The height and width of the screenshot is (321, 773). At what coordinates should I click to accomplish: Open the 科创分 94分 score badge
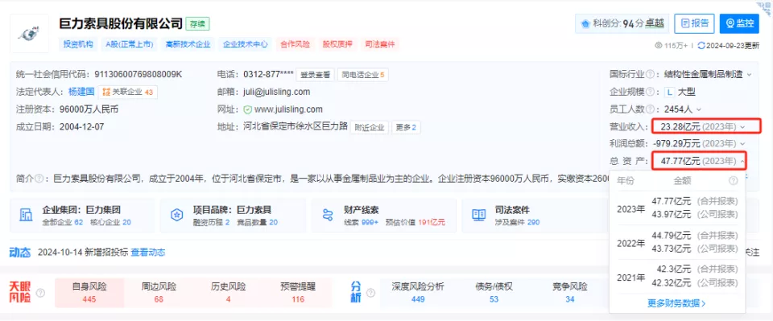point(622,23)
